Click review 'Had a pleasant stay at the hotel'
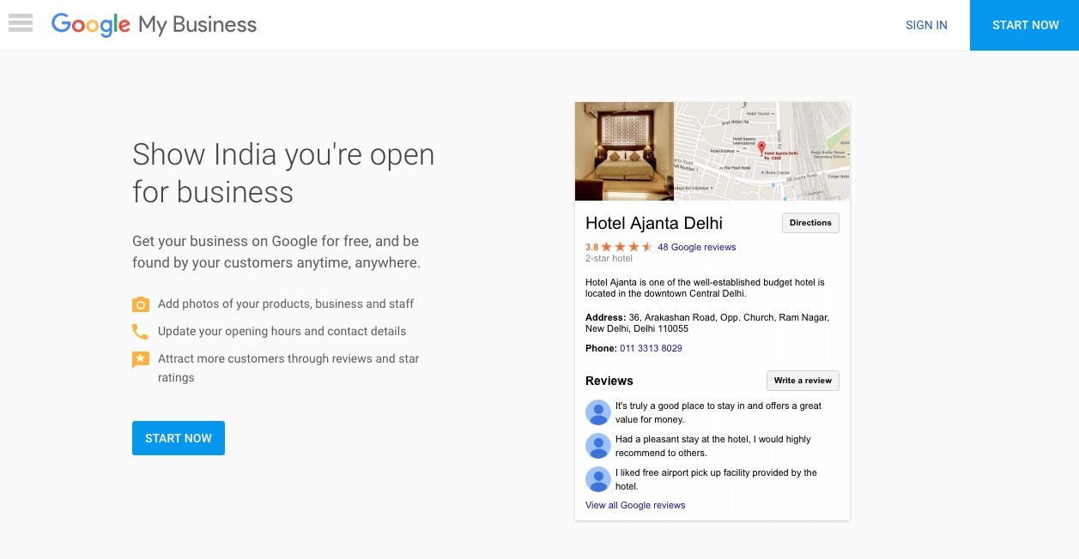This screenshot has height=559, width=1079. click(713, 446)
